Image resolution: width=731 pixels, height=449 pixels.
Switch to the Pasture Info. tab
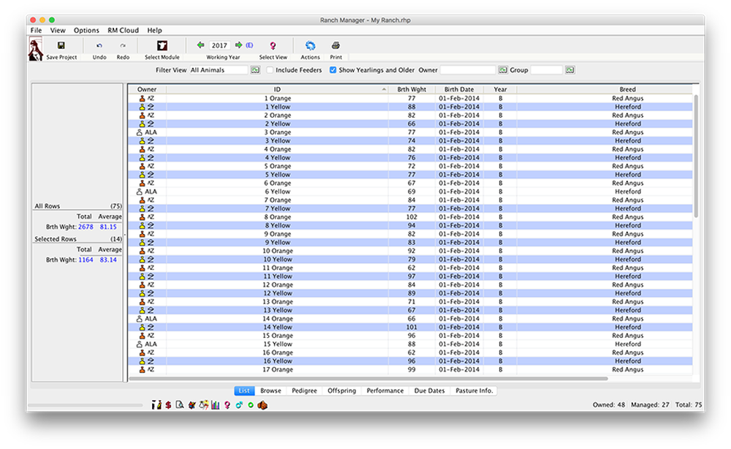click(x=474, y=390)
